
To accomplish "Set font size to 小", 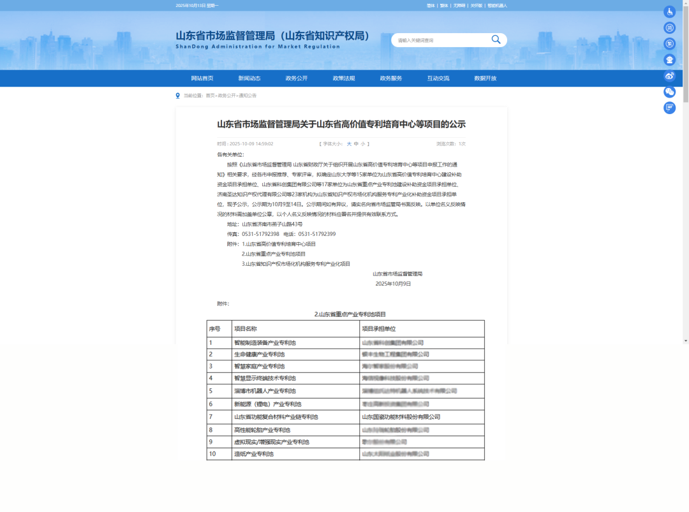I will 363,144.
